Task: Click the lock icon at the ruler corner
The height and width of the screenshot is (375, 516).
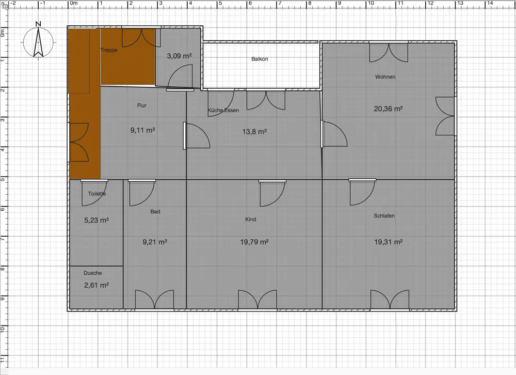Action: click(x=5, y=5)
